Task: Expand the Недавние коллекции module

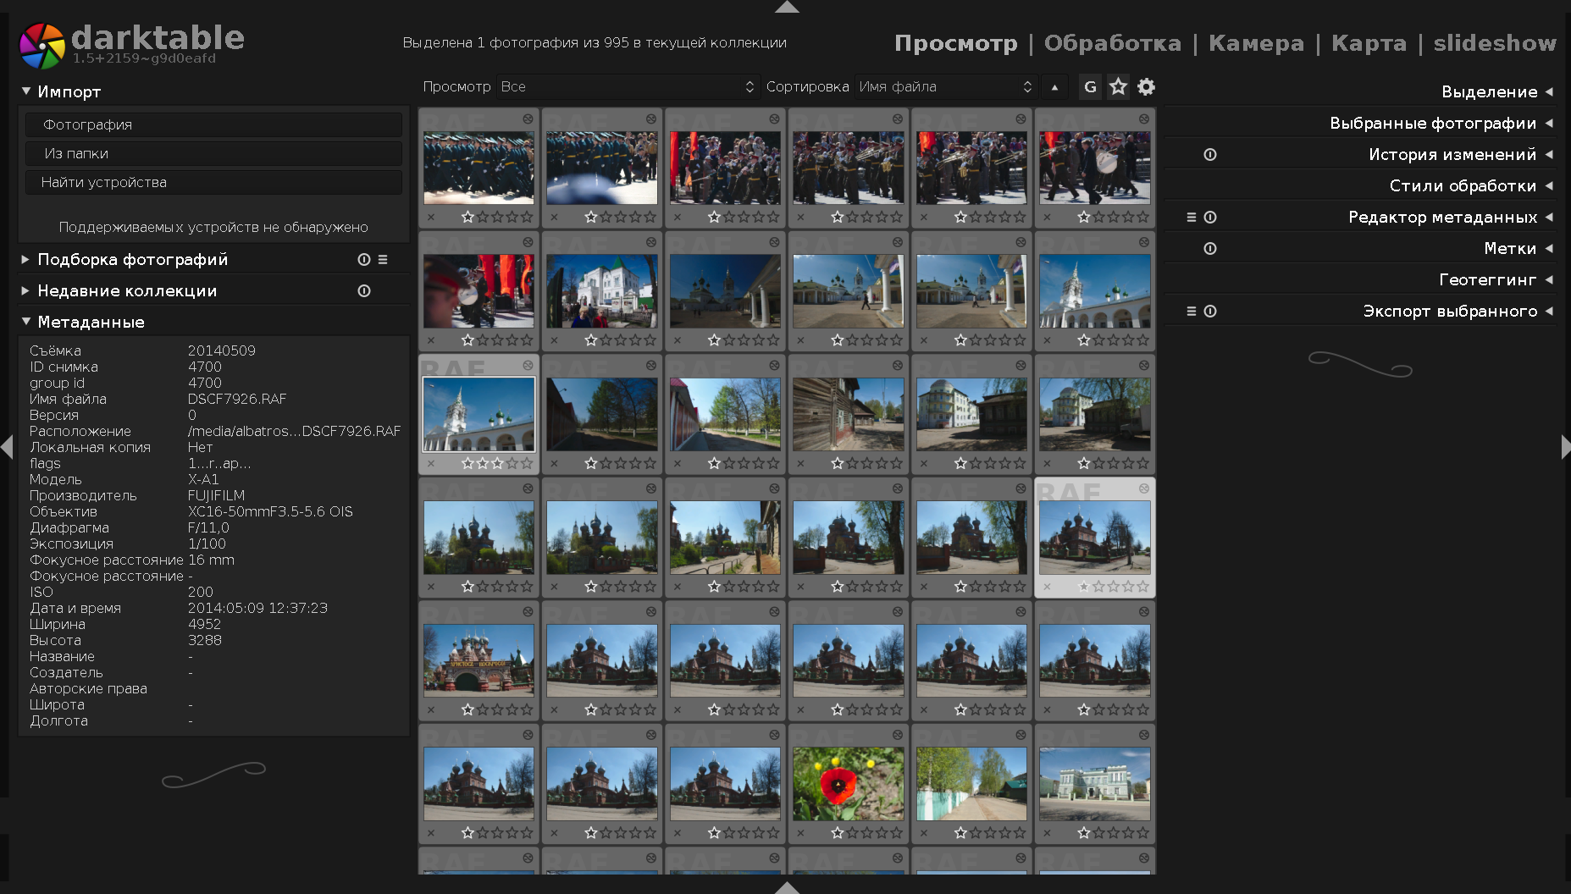Action: click(26, 291)
